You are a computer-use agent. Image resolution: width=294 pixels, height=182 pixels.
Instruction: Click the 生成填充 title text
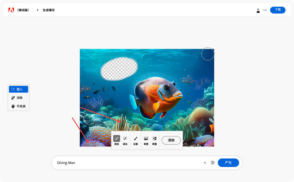(x=49, y=10)
